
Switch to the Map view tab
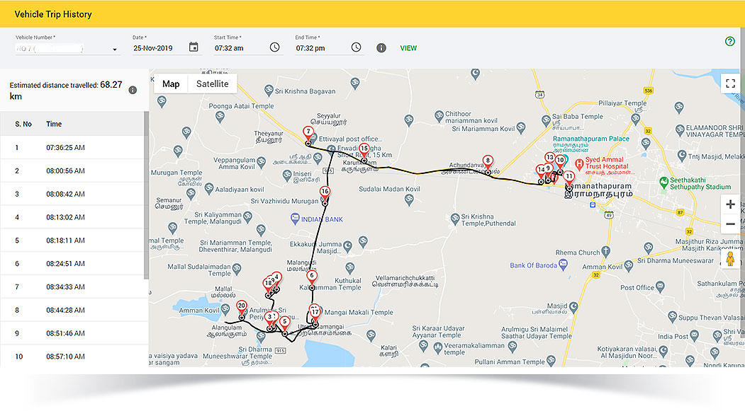tap(171, 83)
